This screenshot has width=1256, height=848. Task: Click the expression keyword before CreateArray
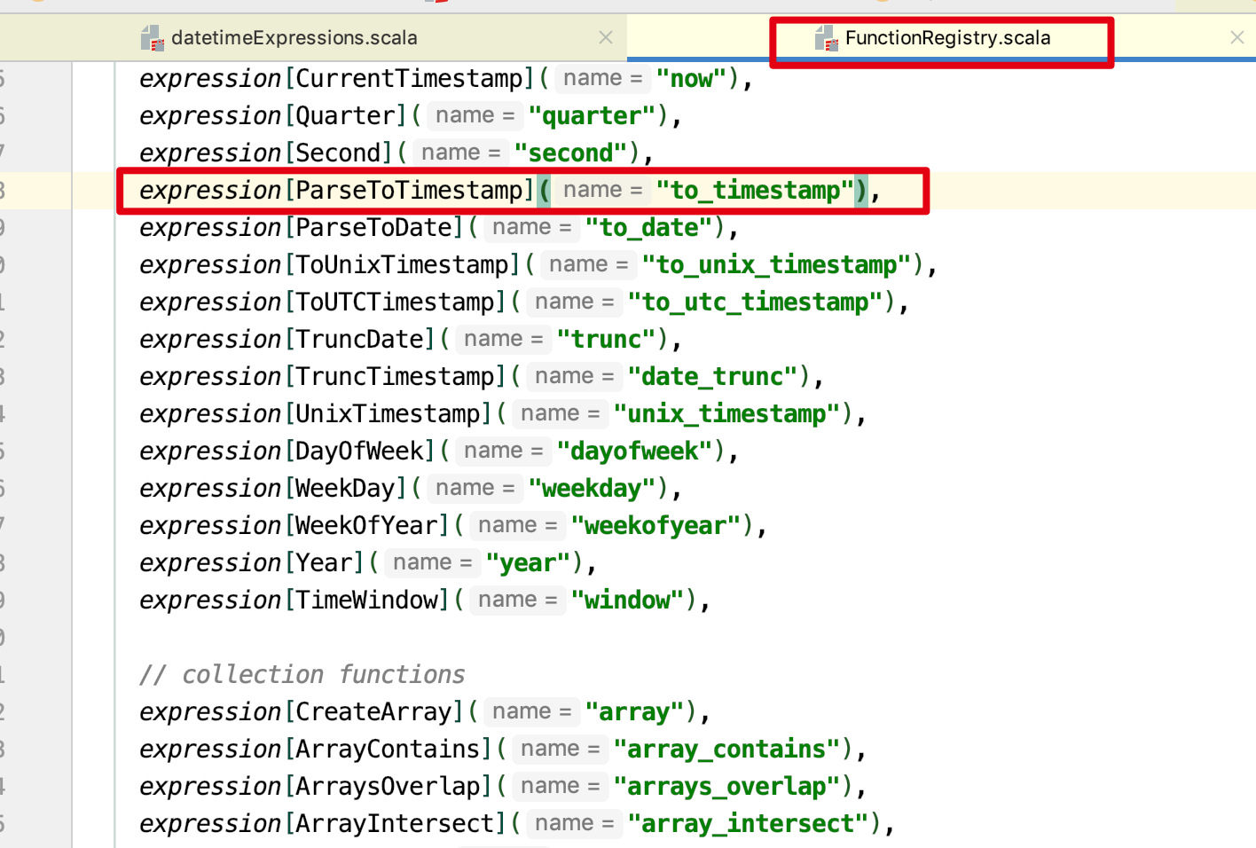coord(209,711)
